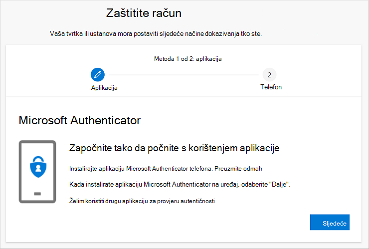The image size is (369, 249).
Task: Select the step 2 circle icon
Action: (269, 75)
